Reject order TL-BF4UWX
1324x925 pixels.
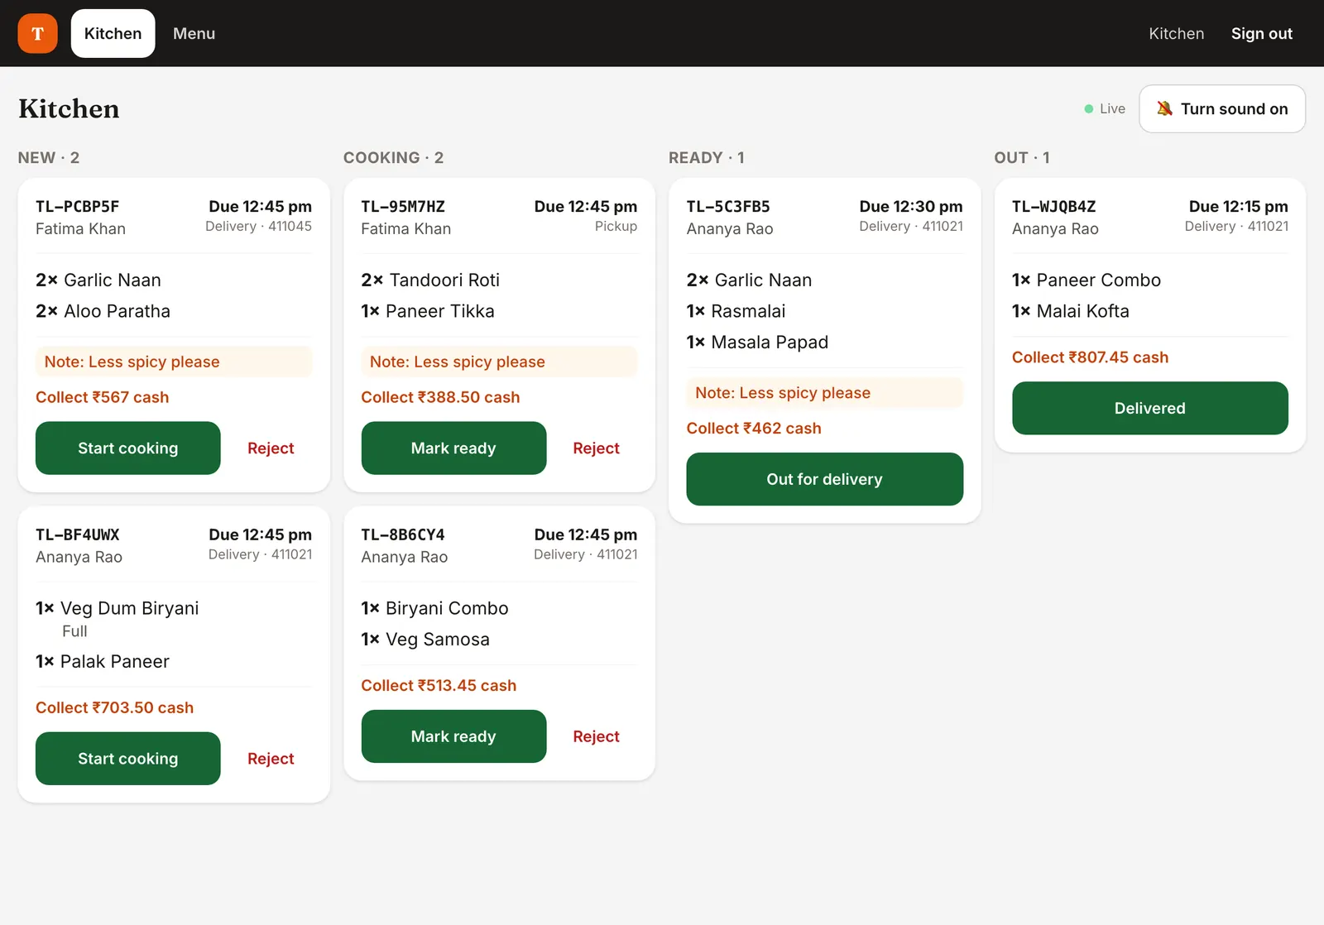tap(271, 758)
